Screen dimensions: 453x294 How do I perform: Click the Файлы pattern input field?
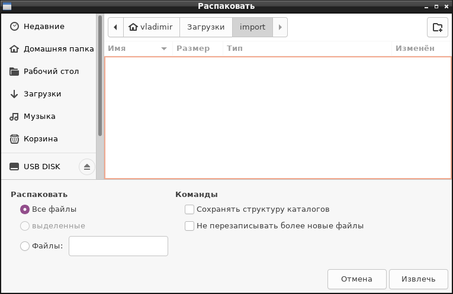(x=118, y=246)
